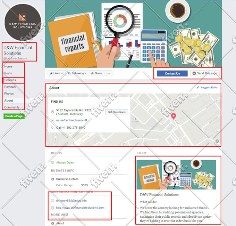Screen dimensions: 236x226
Task: Click the green Create a Page button
Action: (x=14, y=116)
